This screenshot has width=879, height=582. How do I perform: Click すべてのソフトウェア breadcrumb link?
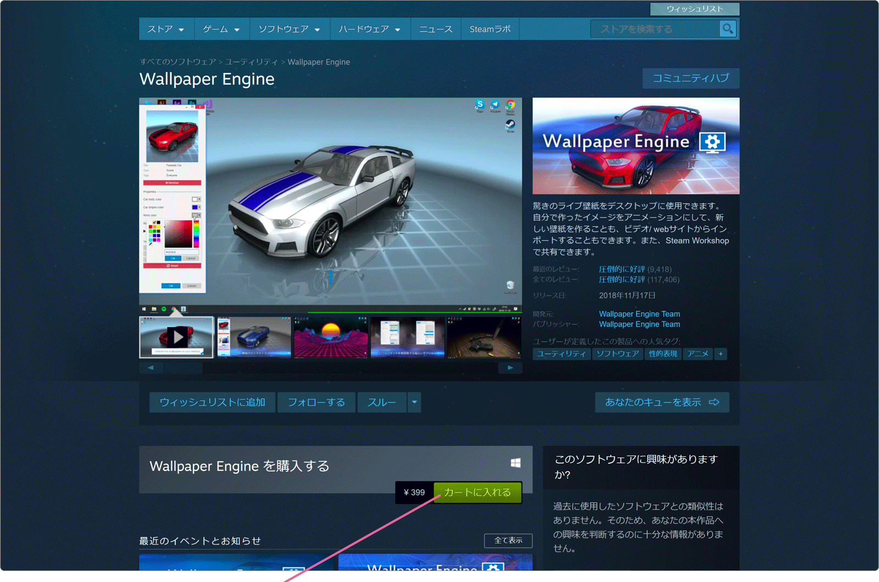[178, 62]
